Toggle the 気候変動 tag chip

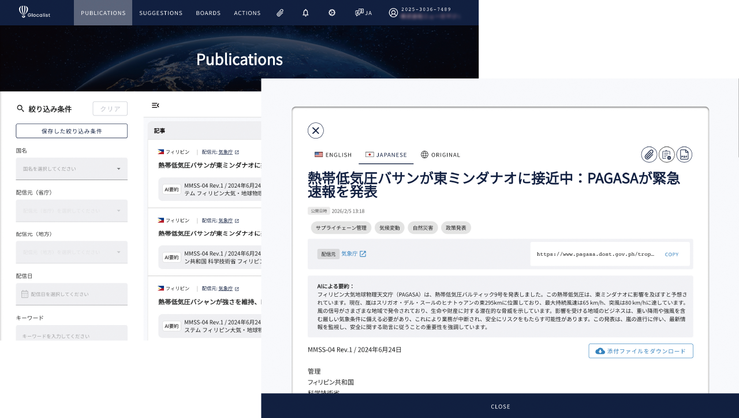(389, 227)
